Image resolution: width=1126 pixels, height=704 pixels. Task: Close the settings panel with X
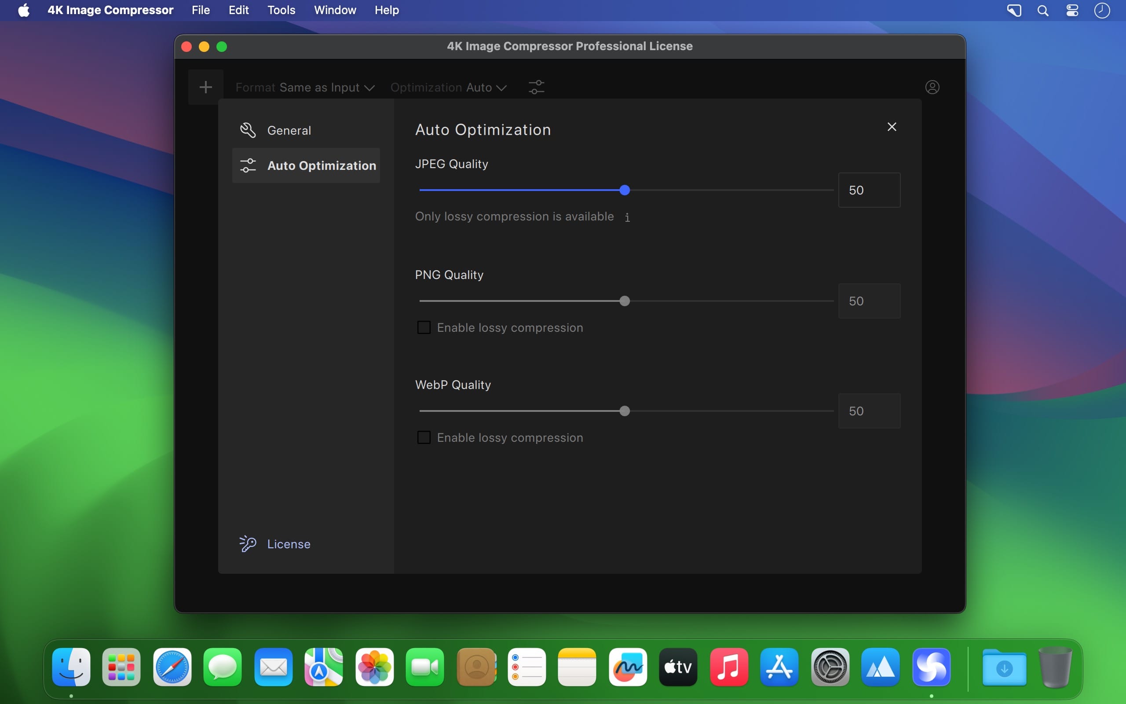pos(892,127)
